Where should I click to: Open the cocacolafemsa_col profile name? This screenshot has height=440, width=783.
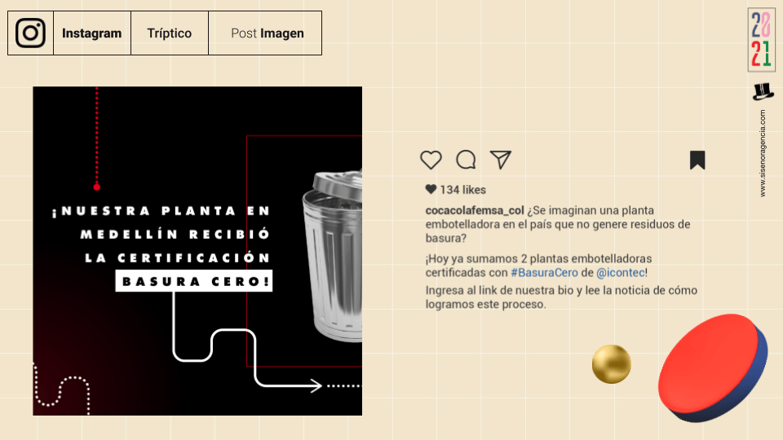pyautogui.click(x=475, y=210)
